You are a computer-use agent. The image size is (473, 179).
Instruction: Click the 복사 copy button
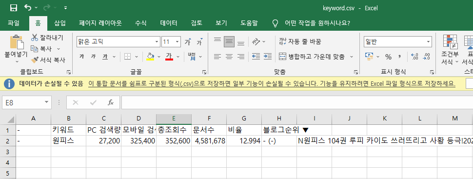41,49
